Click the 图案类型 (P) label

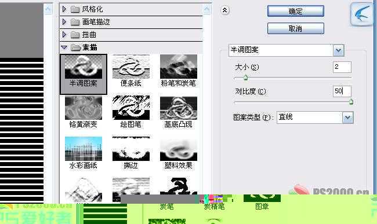tap(253, 117)
